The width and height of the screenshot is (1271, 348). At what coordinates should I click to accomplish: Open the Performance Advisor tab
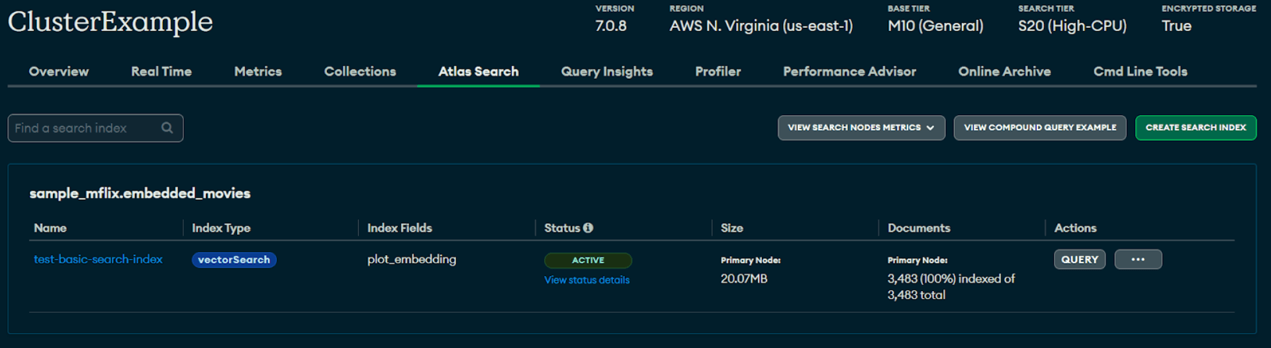(x=850, y=71)
